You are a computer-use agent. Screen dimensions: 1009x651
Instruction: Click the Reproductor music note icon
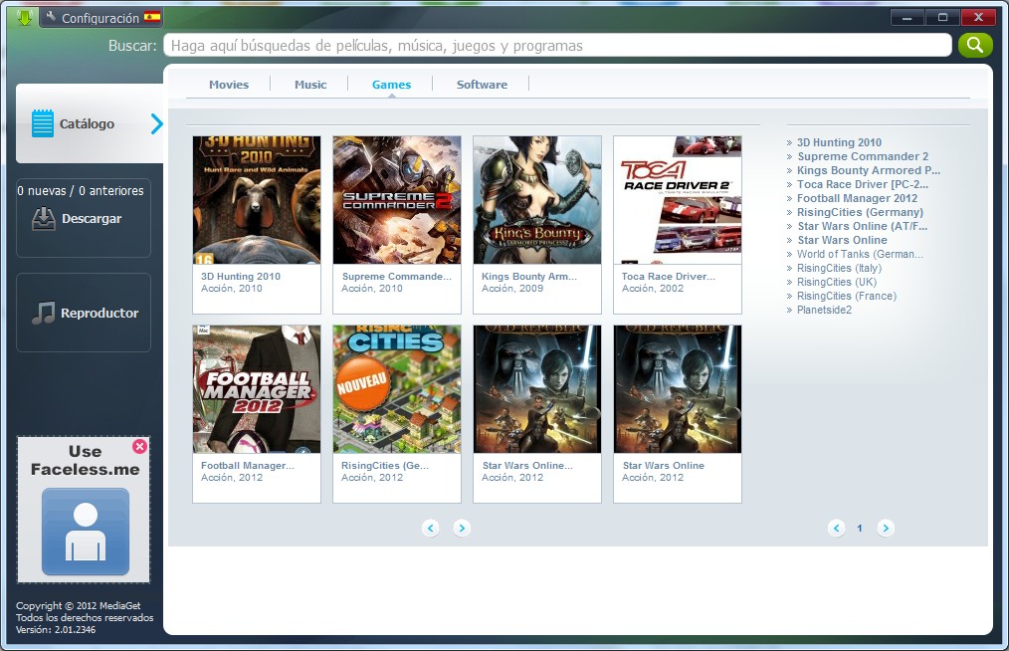coord(43,313)
